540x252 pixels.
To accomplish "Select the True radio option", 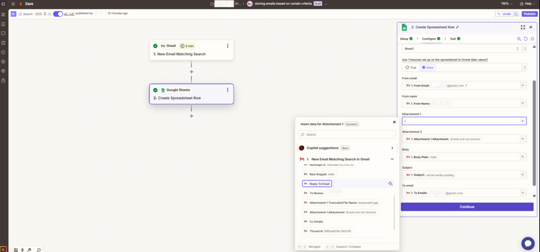I will [x=411, y=67].
